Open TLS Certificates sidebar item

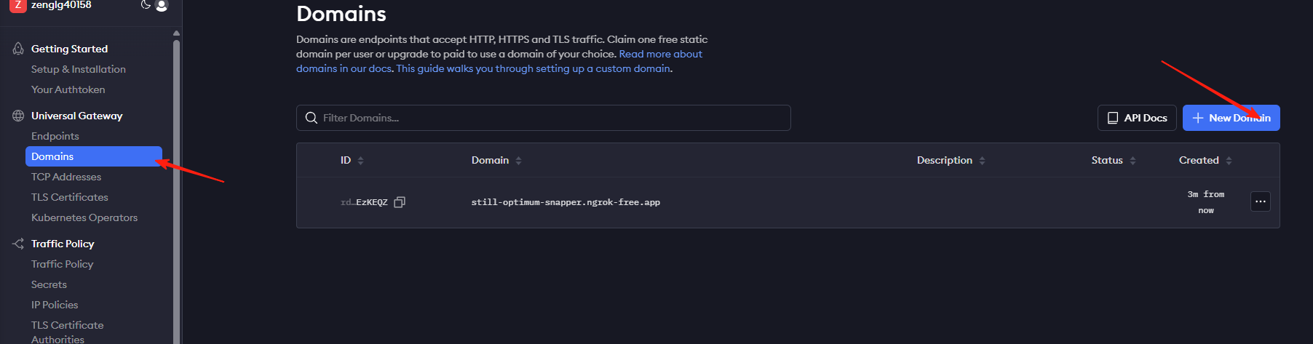click(70, 197)
